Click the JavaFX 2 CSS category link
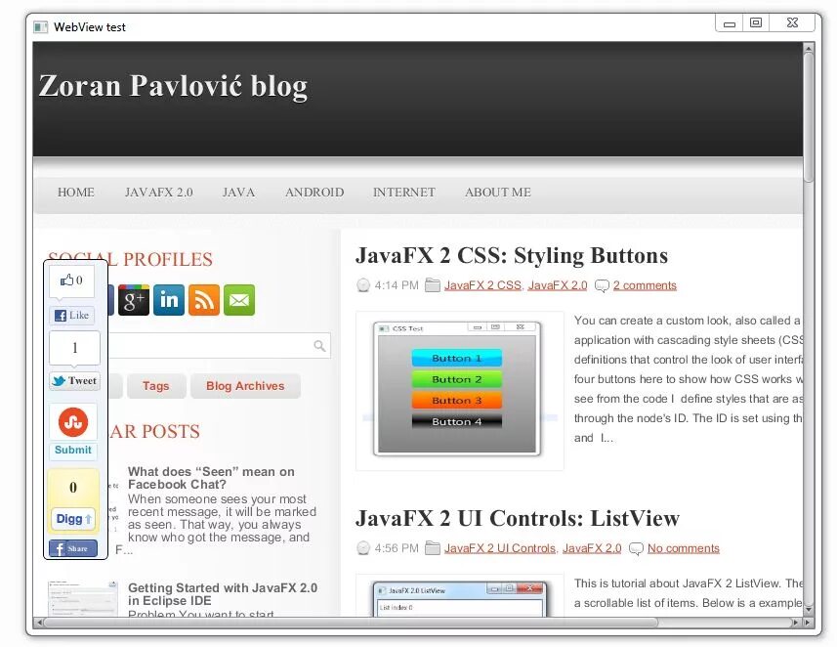The width and height of the screenshot is (837, 647). tap(482, 285)
